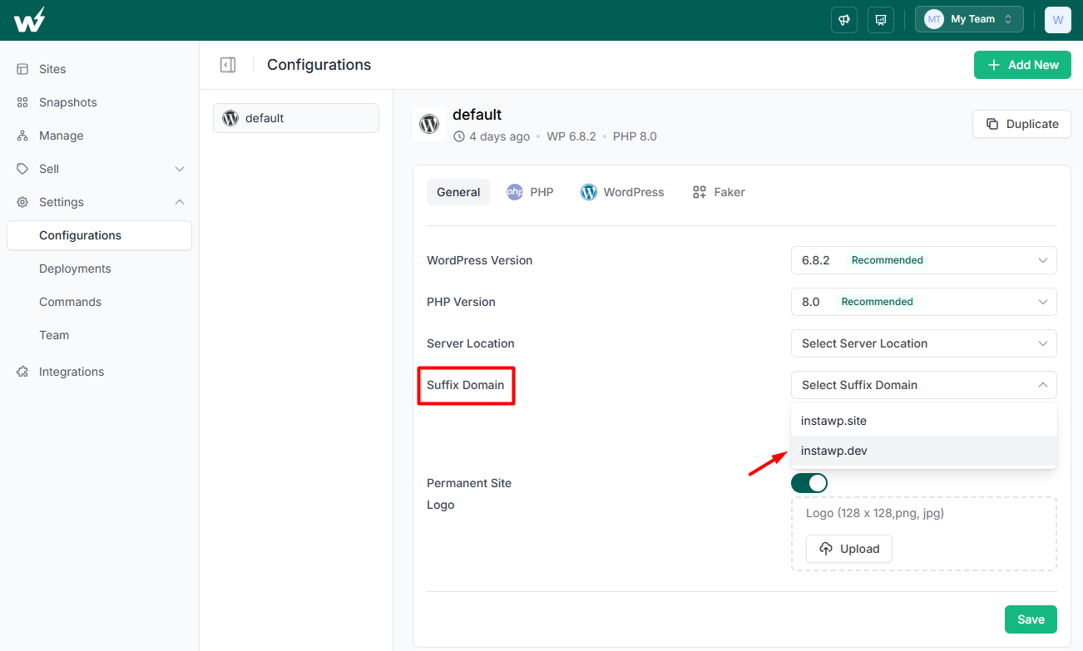Close the Select Suffix Domain dropdown

(x=924, y=385)
